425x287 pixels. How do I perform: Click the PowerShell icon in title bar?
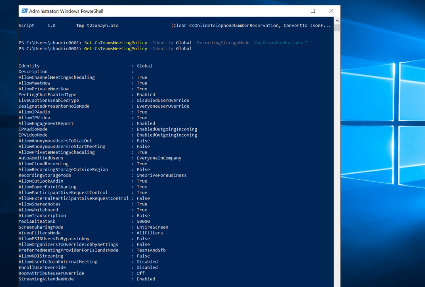24,11
